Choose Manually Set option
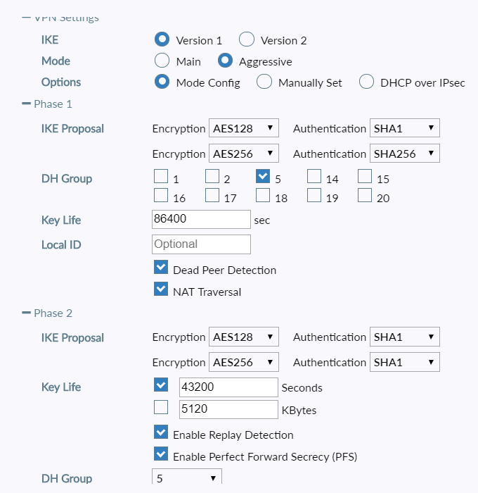This screenshot has height=493, width=478. (264, 82)
